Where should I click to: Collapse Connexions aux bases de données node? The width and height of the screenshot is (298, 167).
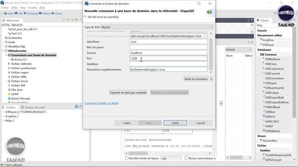(x=6, y=55)
